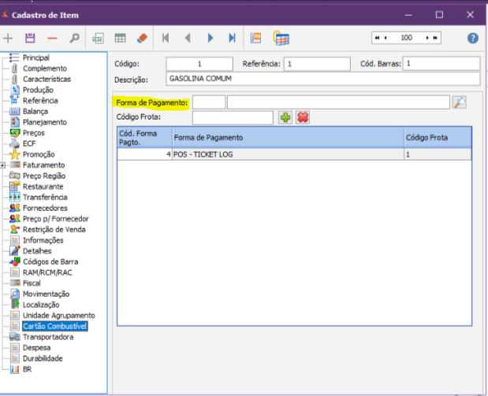The height and width of the screenshot is (396, 488).
Task: Click the TXT export toolbar icon
Action: [98, 39]
